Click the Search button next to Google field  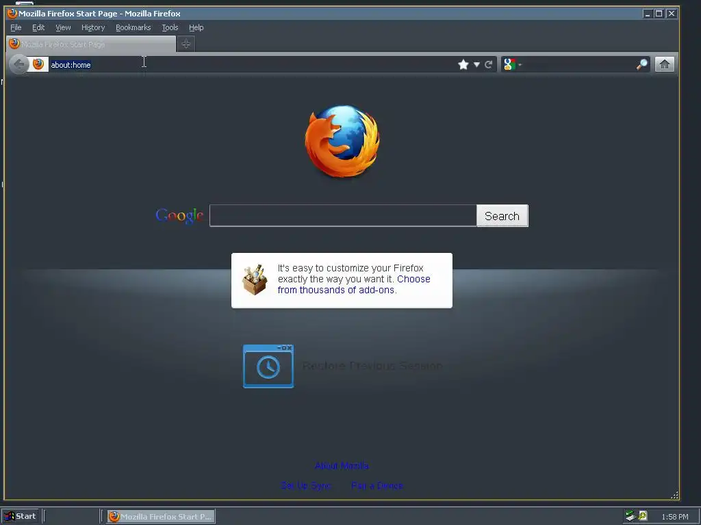(502, 216)
